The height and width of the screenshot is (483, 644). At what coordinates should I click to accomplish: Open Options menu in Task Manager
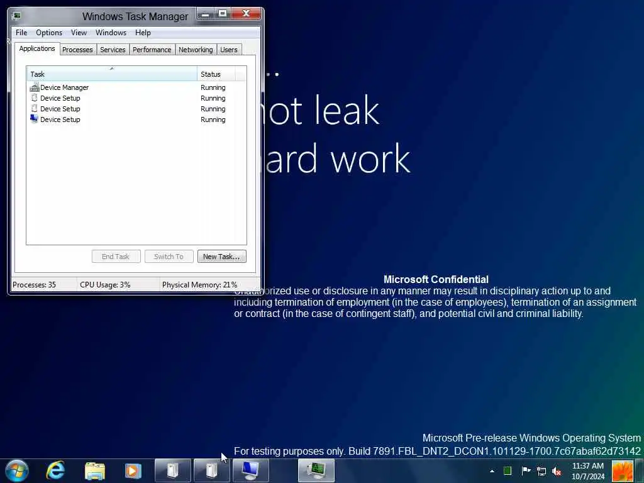coord(49,33)
